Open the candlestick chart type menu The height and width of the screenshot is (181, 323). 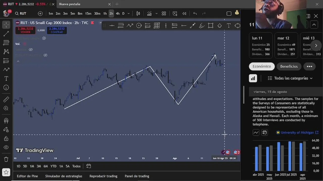coord(138,14)
